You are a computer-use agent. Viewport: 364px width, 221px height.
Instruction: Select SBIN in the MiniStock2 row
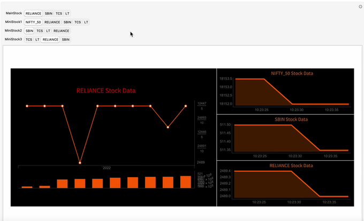29,31
